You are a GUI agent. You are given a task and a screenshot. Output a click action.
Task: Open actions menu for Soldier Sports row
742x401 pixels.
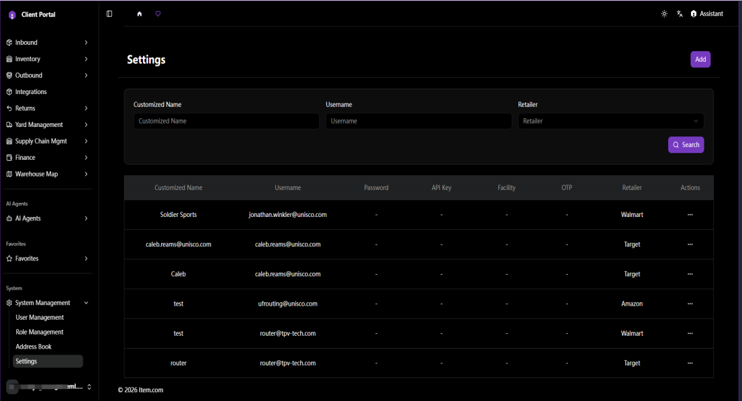(690, 214)
